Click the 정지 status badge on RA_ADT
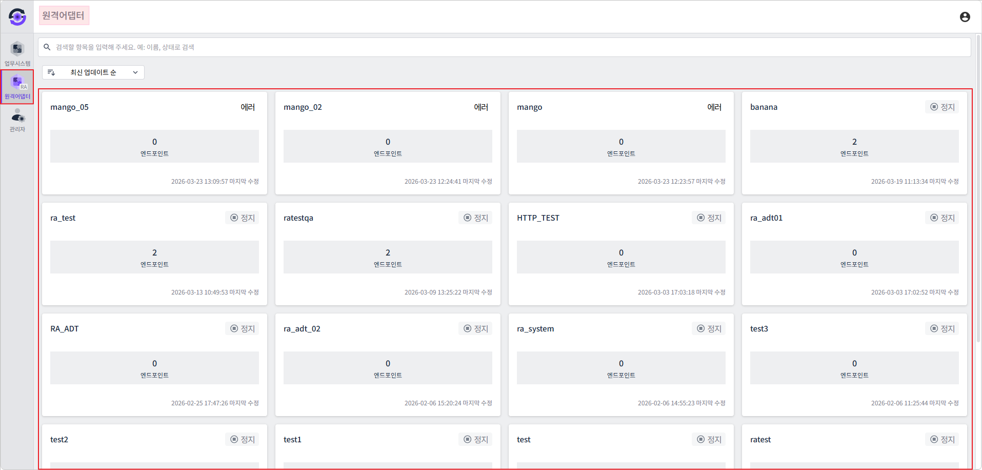 (x=242, y=329)
